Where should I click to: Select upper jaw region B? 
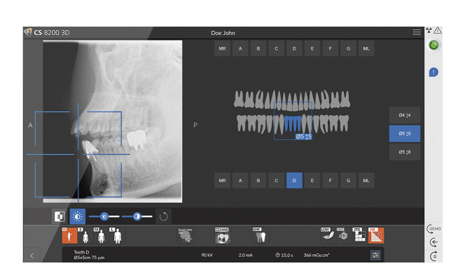click(258, 48)
